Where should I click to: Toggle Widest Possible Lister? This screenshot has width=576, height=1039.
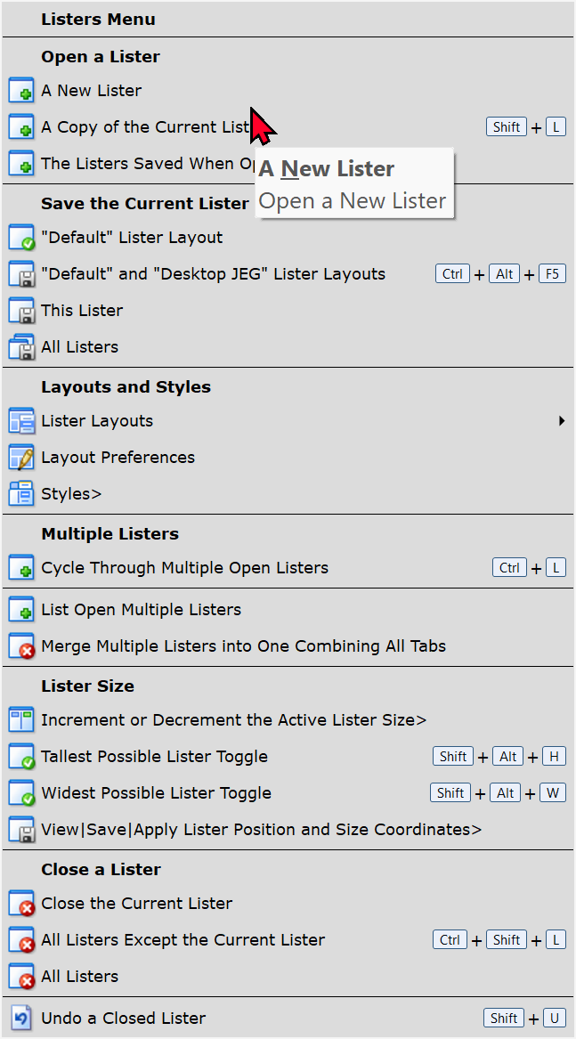point(156,793)
